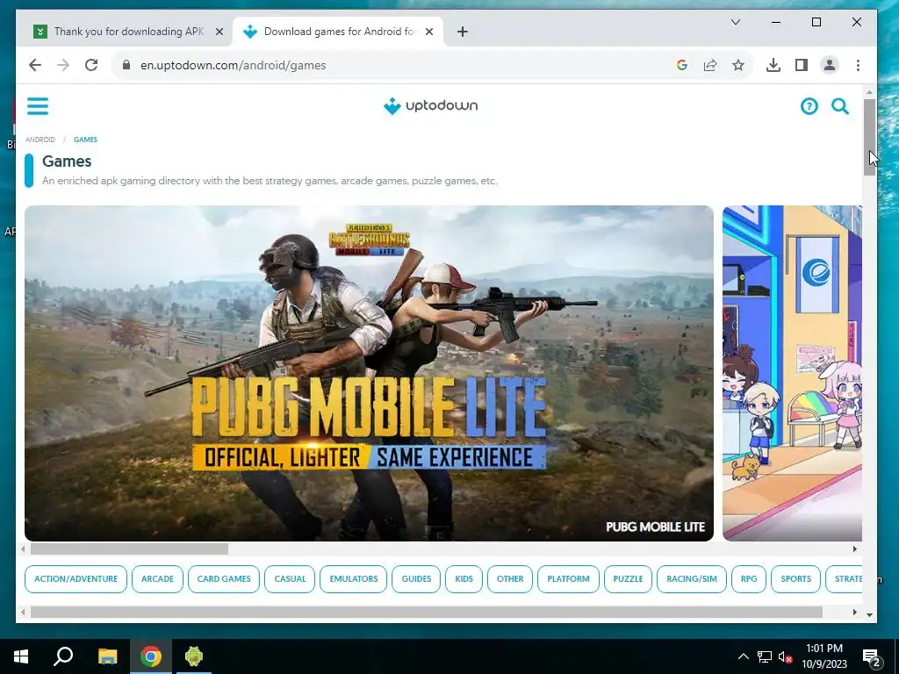This screenshot has width=899, height=674.
Task: Select the CARD GAMES category
Action: click(224, 579)
